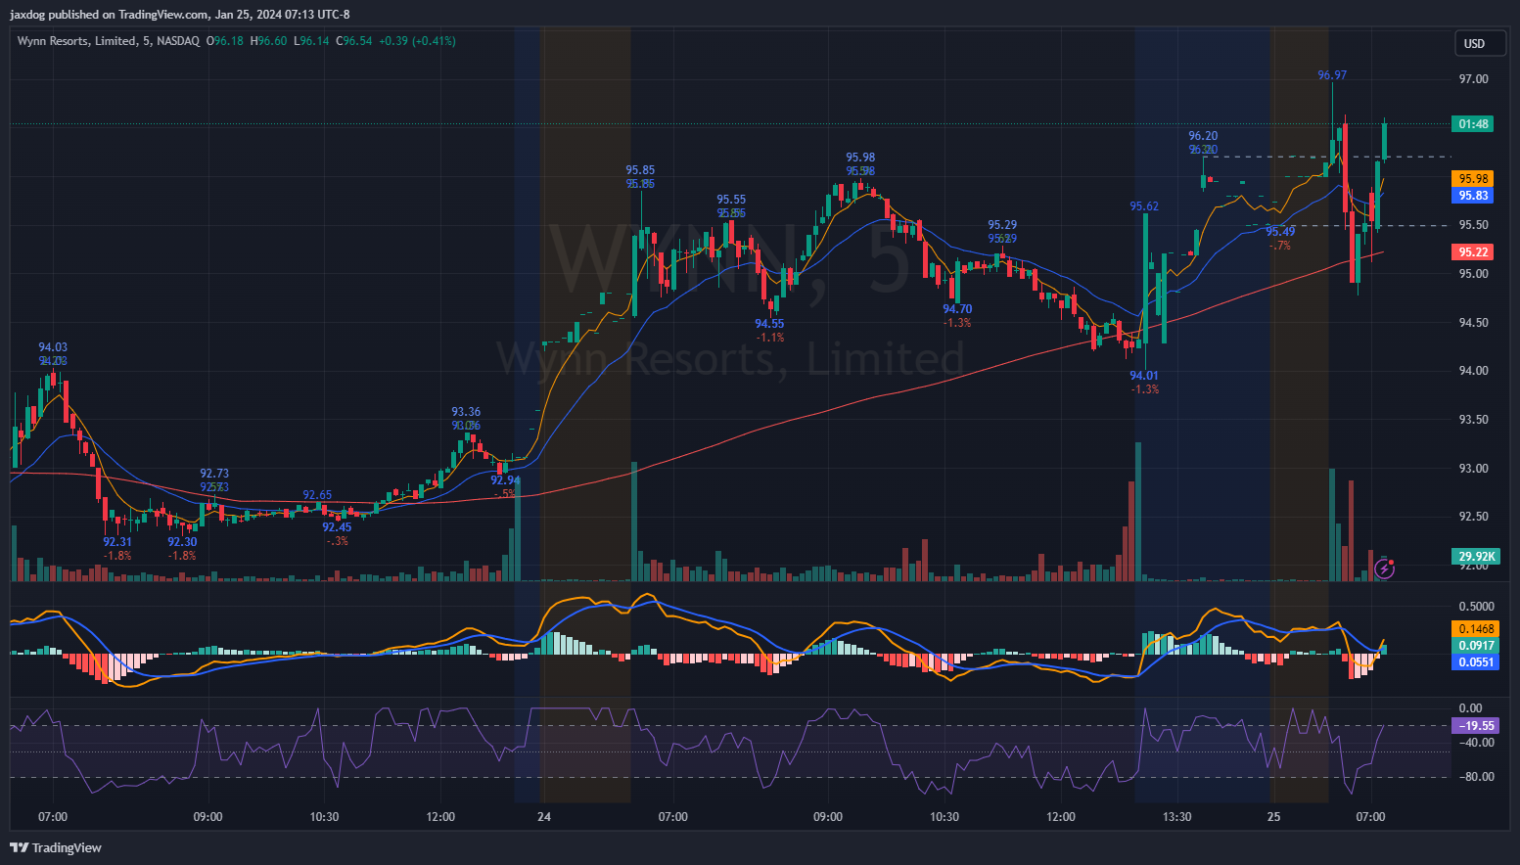Image resolution: width=1520 pixels, height=865 pixels.
Task: Click the 95.98 pivot high chart label
Action: [860, 158]
